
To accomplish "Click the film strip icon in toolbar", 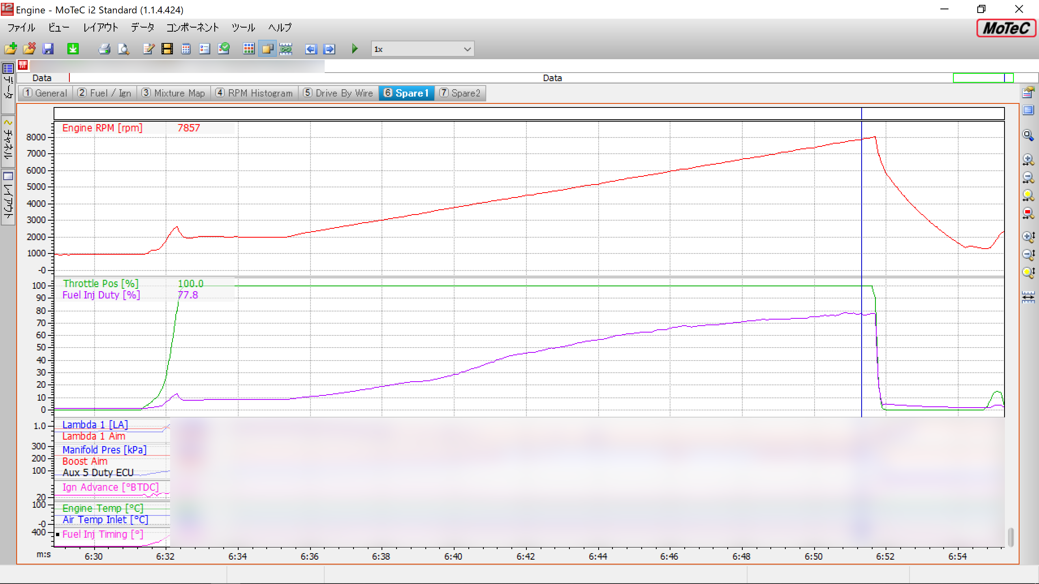I will pos(167,49).
